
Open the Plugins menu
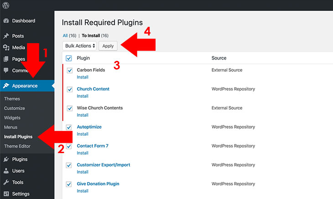click(20, 159)
